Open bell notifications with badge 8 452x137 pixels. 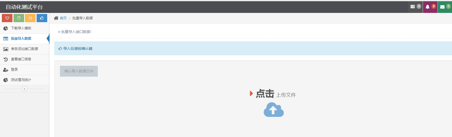[430, 7]
